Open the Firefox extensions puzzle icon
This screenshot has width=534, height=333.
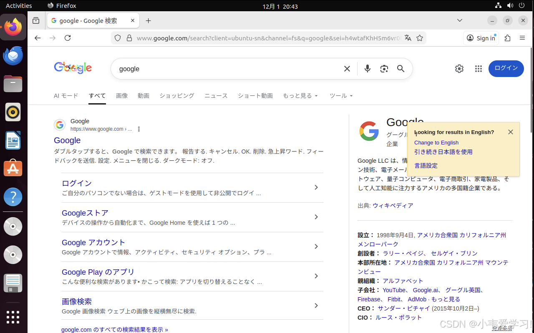pos(507,38)
